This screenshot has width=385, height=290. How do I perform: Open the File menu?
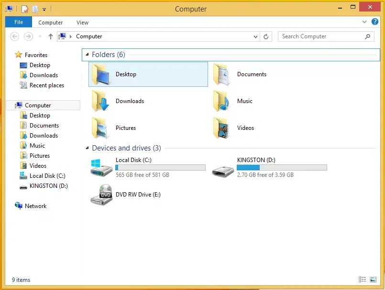point(19,22)
